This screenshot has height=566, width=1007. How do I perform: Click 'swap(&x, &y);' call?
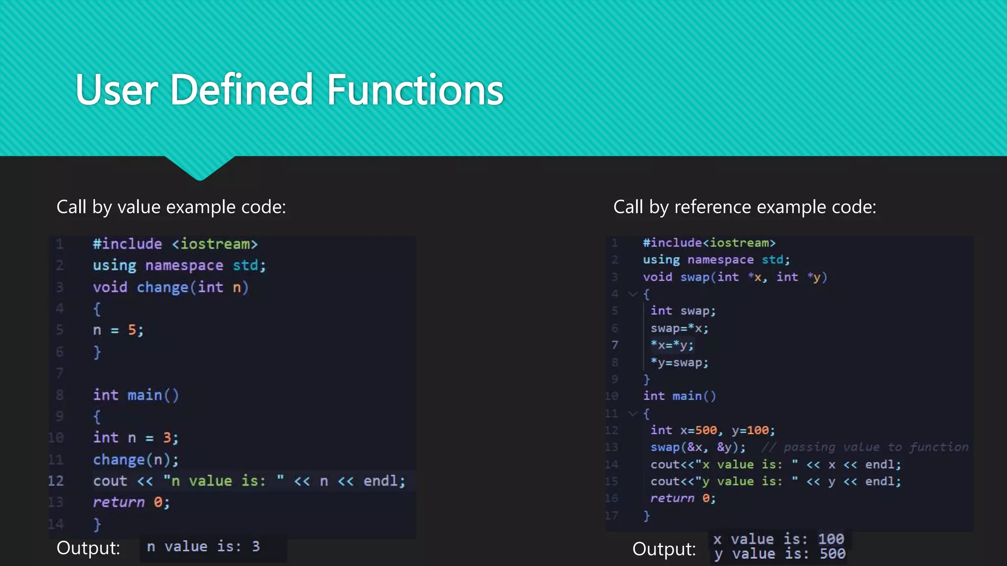coord(698,447)
